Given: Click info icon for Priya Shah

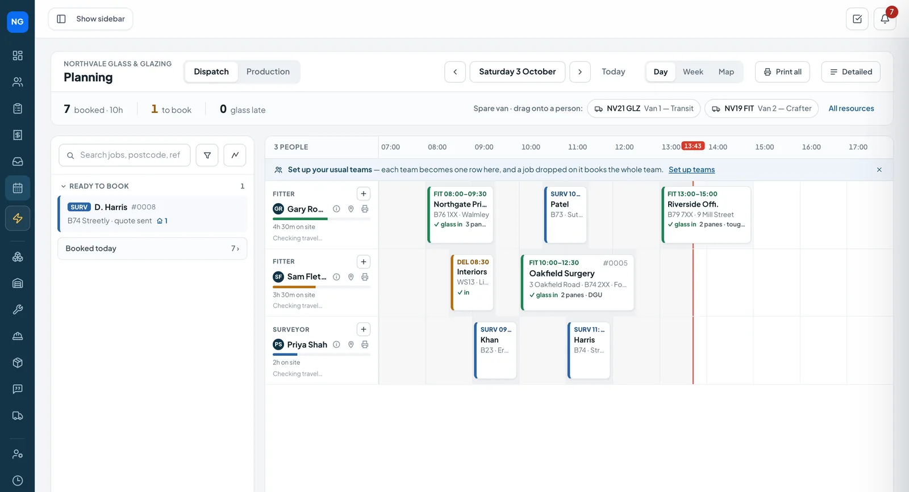Looking at the screenshot, I should tap(336, 344).
